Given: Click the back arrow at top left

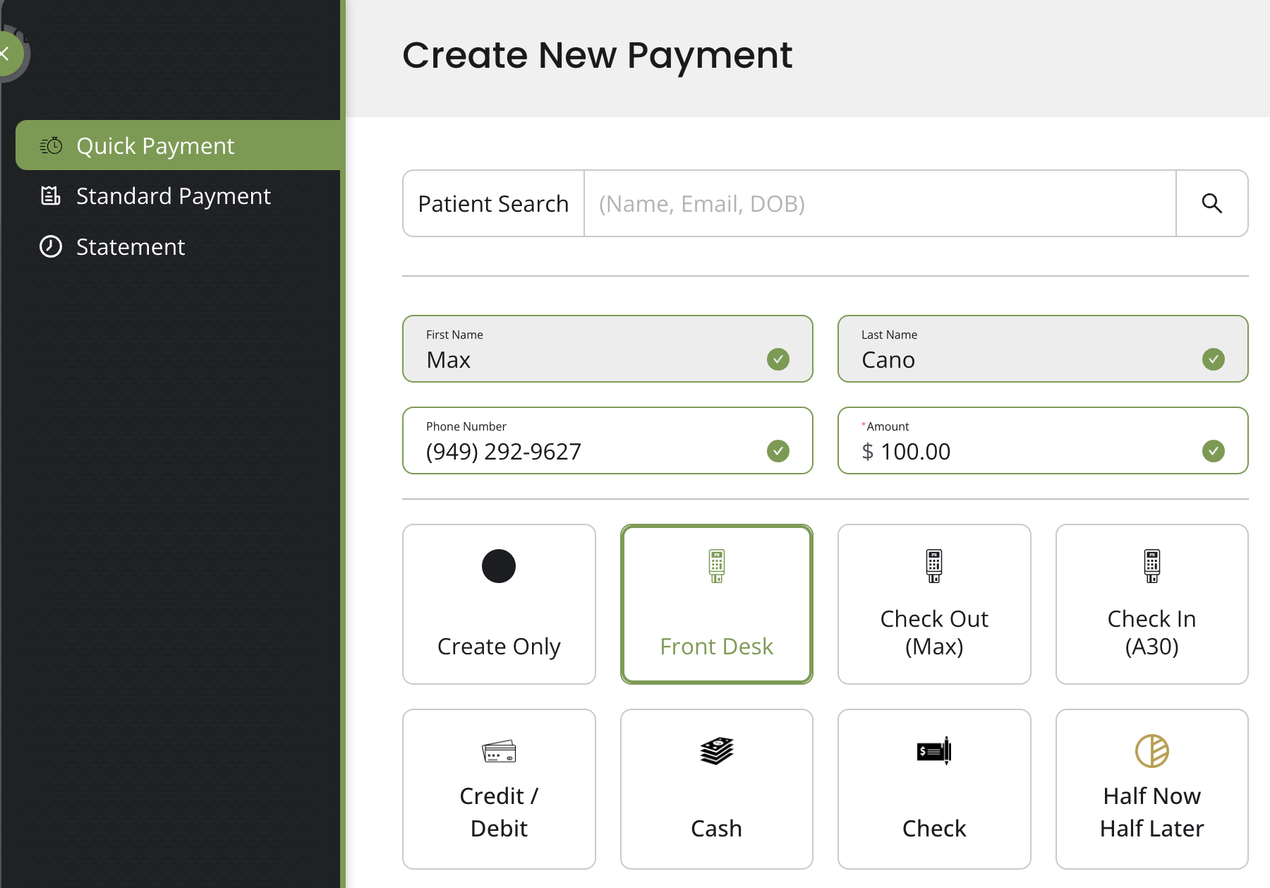Looking at the screenshot, I should pos(7,54).
